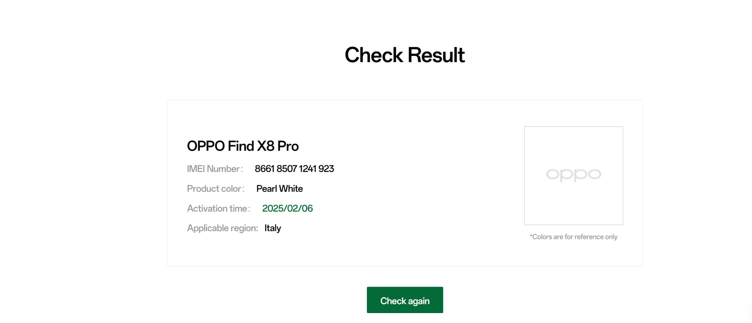
Task: Click the Italy region value
Action: (272, 228)
